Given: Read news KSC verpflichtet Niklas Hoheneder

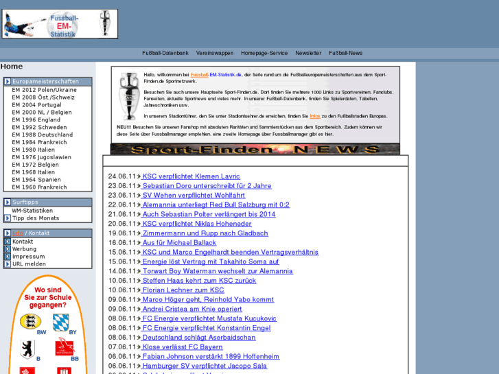Looking at the screenshot, I should tap(196, 224).
